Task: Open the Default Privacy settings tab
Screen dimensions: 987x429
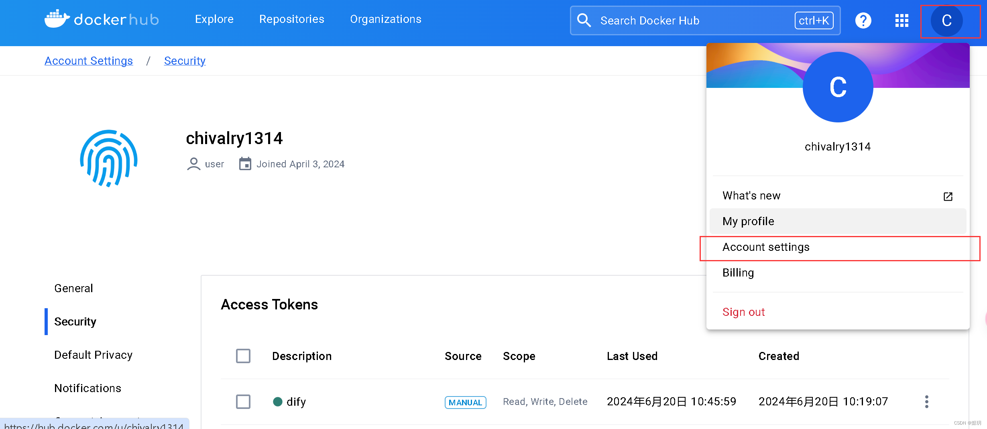Action: coord(93,355)
